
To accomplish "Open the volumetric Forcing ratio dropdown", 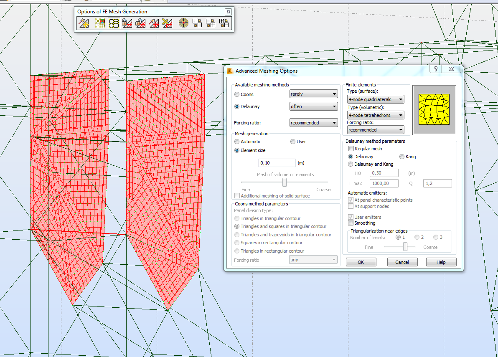I will coord(375,129).
